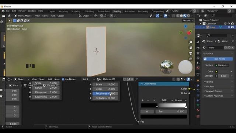Viewport: 236px width, 133px height.
Task: Unlink Material.001 with the X icon
Action: tap(132, 79)
